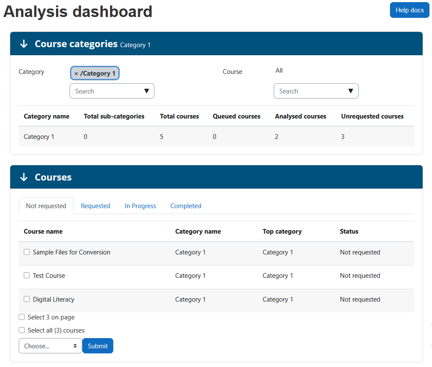Screen dimensions: 432x367
Task: Click the All value beside Course label
Action: (x=279, y=71)
